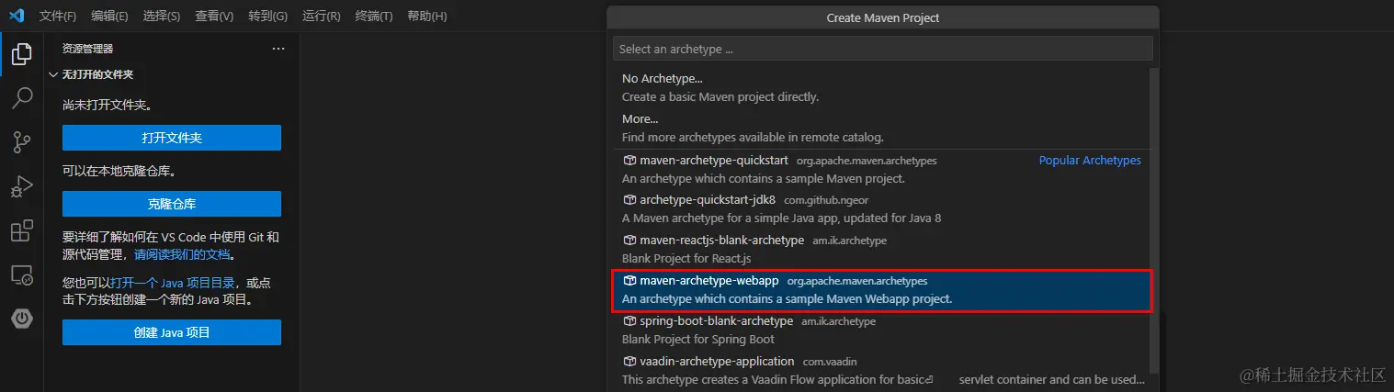
Task: Open the Extensions view icon
Action: tap(22, 230)
